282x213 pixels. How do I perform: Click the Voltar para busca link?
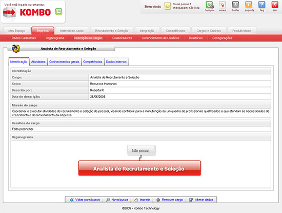pos(87,200)
